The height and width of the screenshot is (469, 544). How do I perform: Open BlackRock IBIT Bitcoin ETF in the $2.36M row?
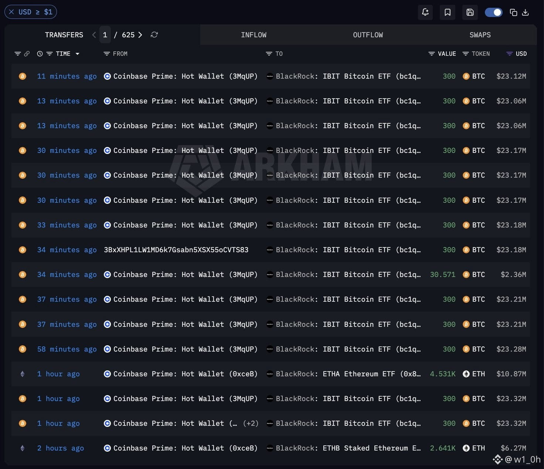(x=348, y=275)
